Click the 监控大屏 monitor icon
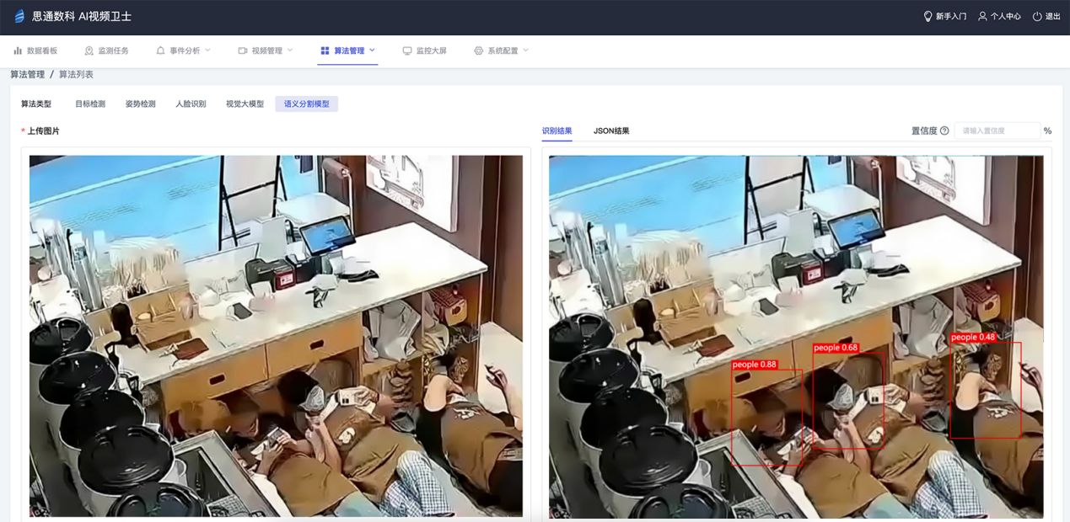The image size is (1070, 522). click(408, 50)
